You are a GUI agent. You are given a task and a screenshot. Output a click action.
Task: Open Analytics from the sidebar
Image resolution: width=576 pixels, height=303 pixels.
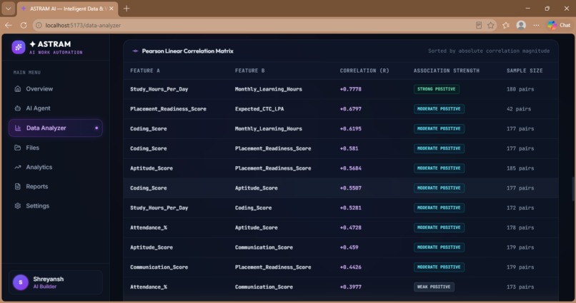click(x=56, y=167)
